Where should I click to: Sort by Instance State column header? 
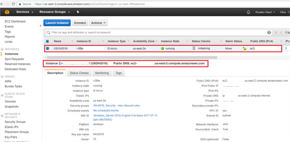[170, 41]
